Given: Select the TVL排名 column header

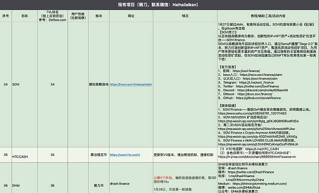Looking at the screenshot, I should point(53,16).
